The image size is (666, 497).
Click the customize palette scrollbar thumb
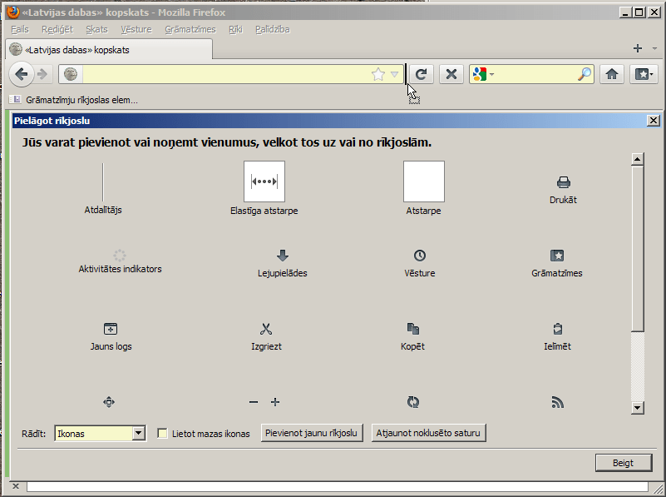[637, 249]
